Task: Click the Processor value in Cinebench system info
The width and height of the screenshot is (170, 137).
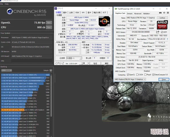Action: tap(31, 37)
